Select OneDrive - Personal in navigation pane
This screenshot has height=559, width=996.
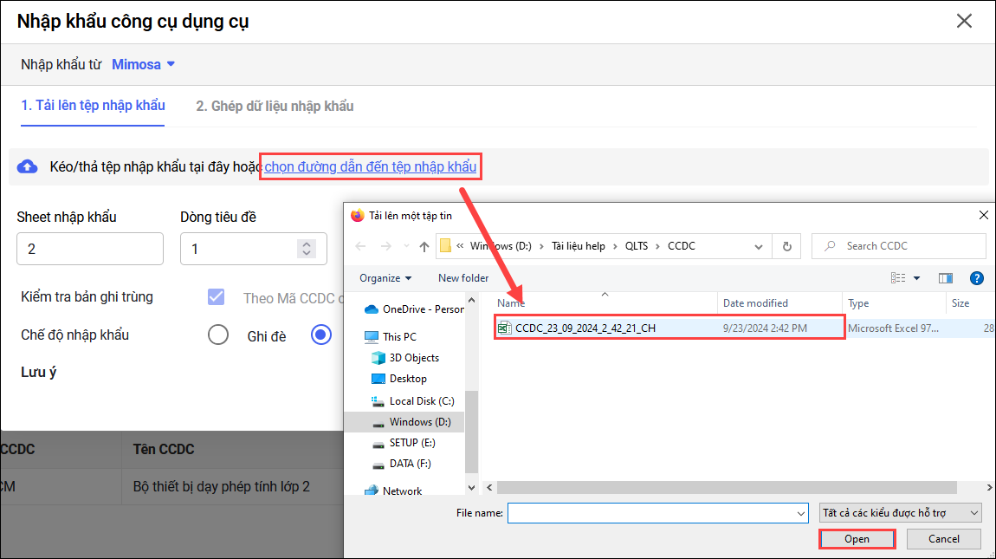414,309
